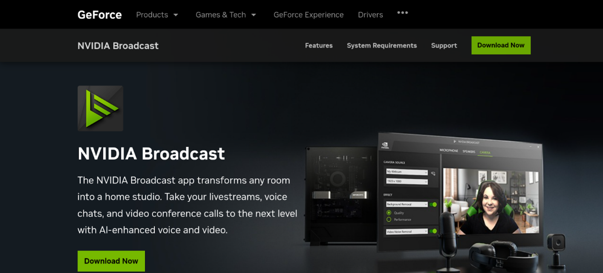Expand the Products dropdown menu
This screenshot has height=273, width=603.
click(157, 15)
